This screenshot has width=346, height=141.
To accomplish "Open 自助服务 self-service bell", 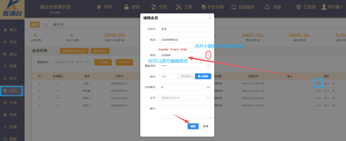I will [x=243, y=7].
